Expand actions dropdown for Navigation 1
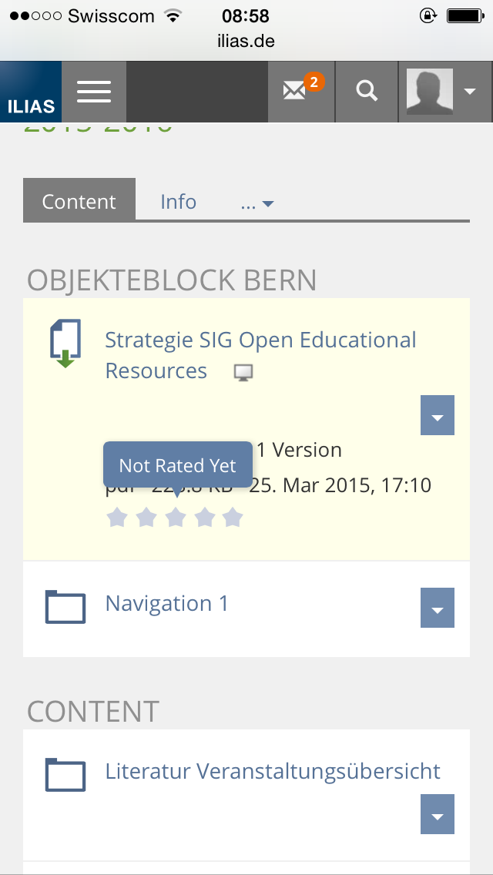The height and width of the screenshot is (875, 493). pyautogui.click(x=438, y=608)
